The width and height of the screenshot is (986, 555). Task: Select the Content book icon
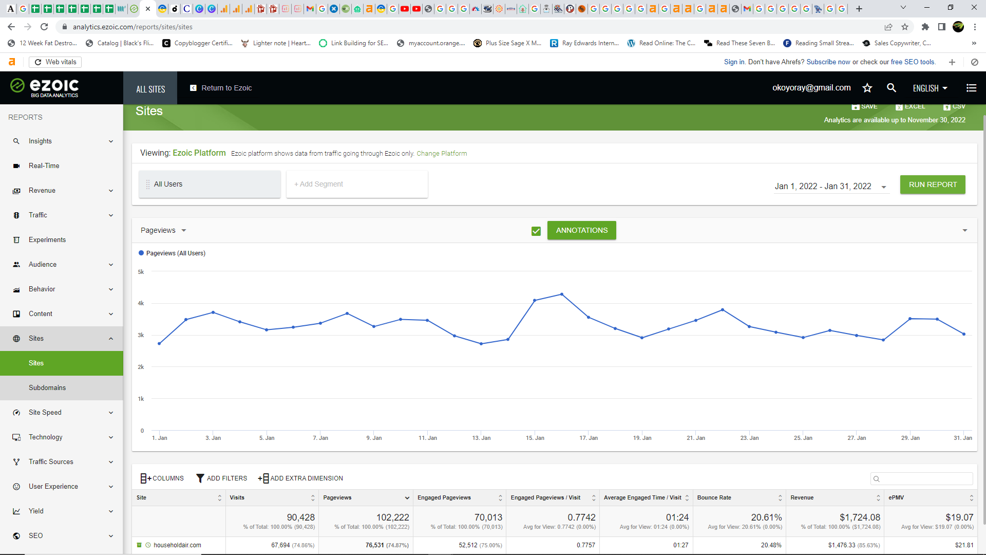tap(16, 314)
